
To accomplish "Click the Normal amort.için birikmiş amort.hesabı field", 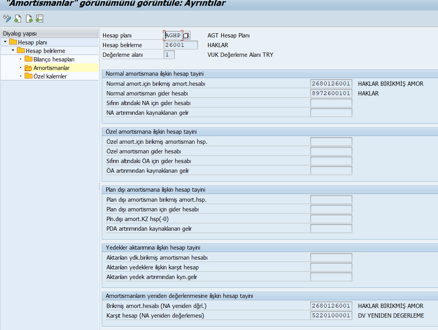I will [331, 83].
